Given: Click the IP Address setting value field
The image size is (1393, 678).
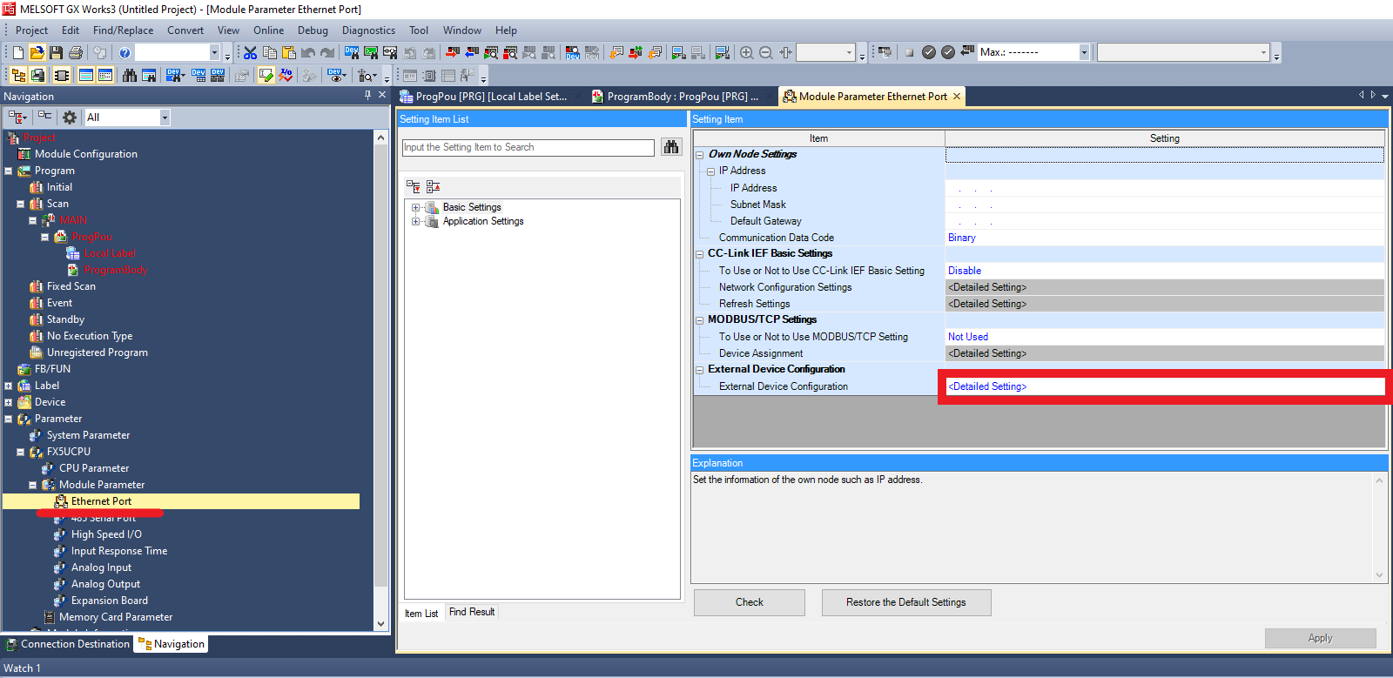Looking at the screenshot, I should tap(1165, 188).
